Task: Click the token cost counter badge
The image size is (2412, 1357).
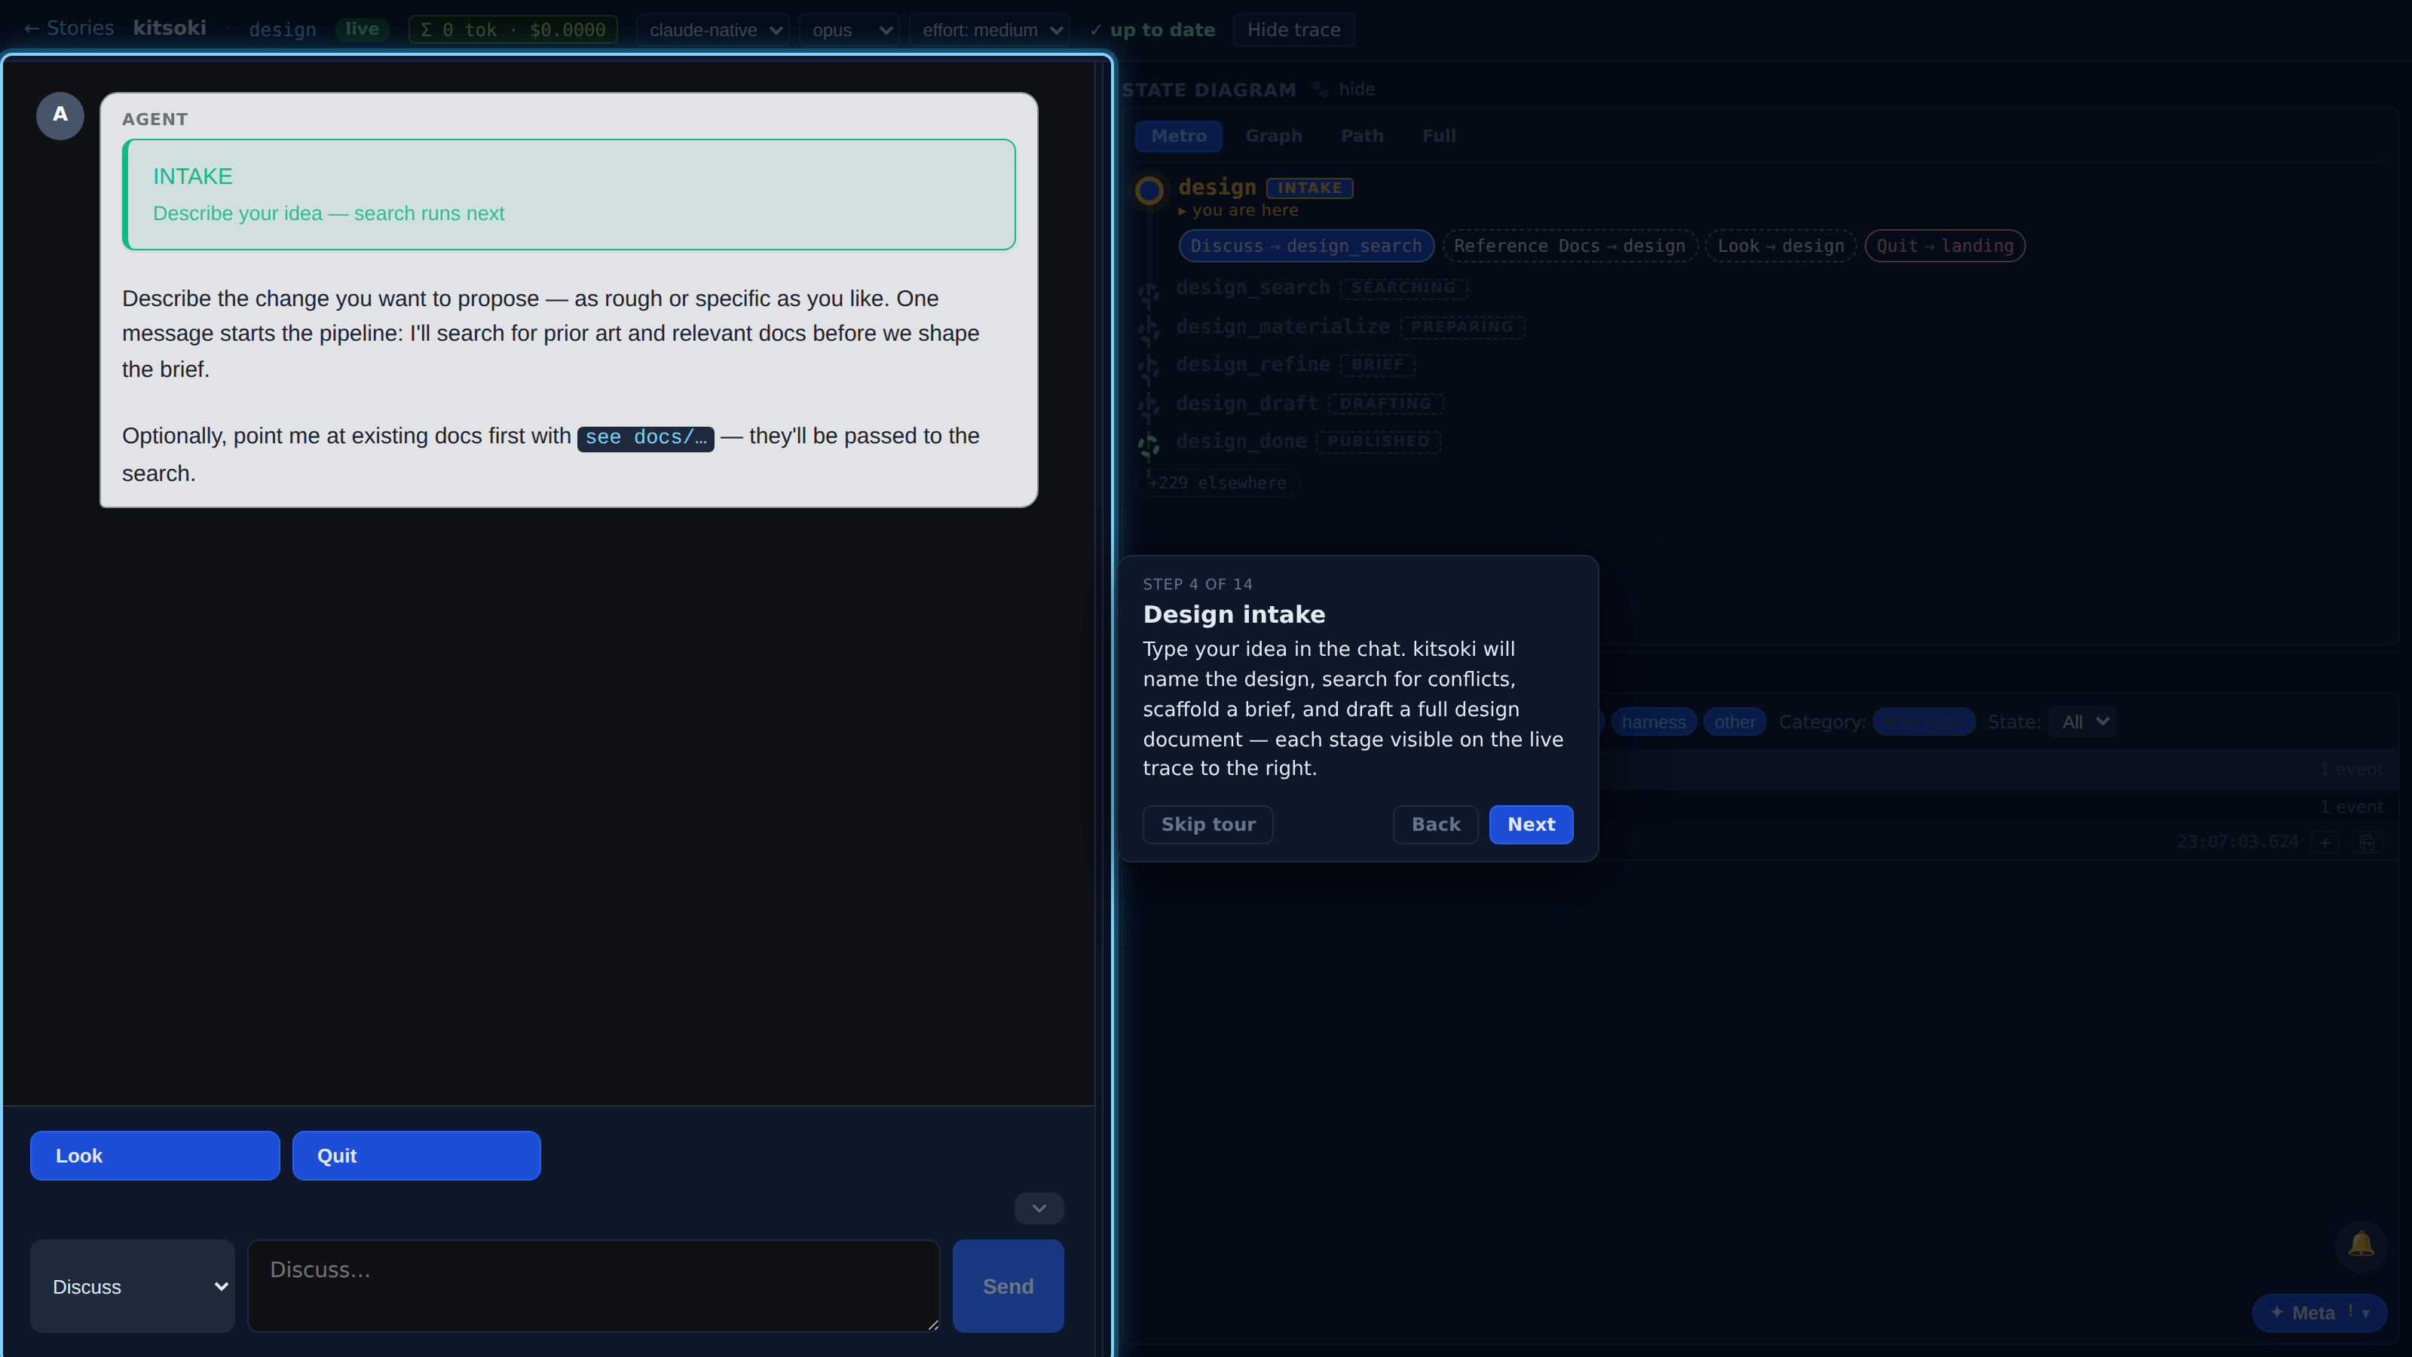Action: 513,30
